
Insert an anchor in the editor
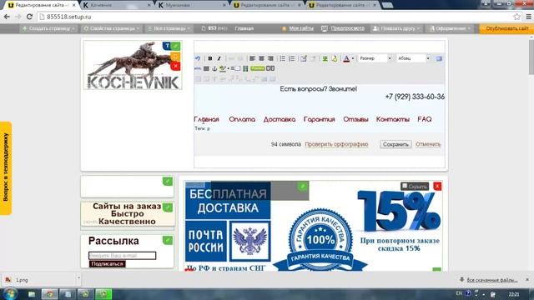click(x=214, y=68)
